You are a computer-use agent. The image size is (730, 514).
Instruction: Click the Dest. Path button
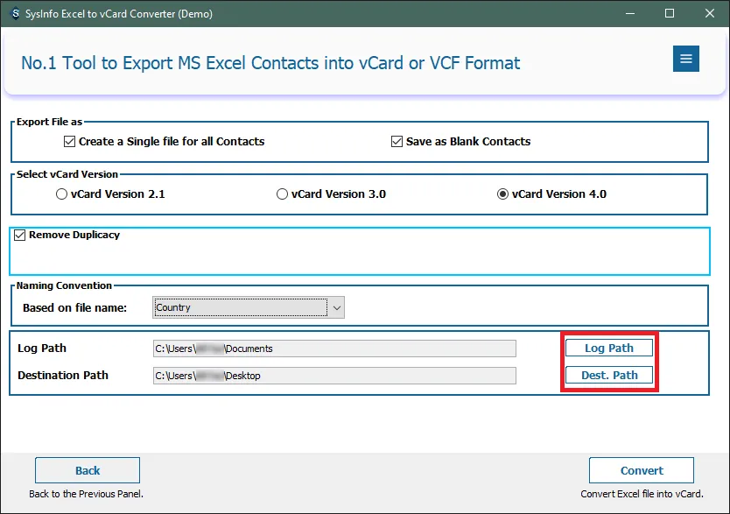point(609,376)
